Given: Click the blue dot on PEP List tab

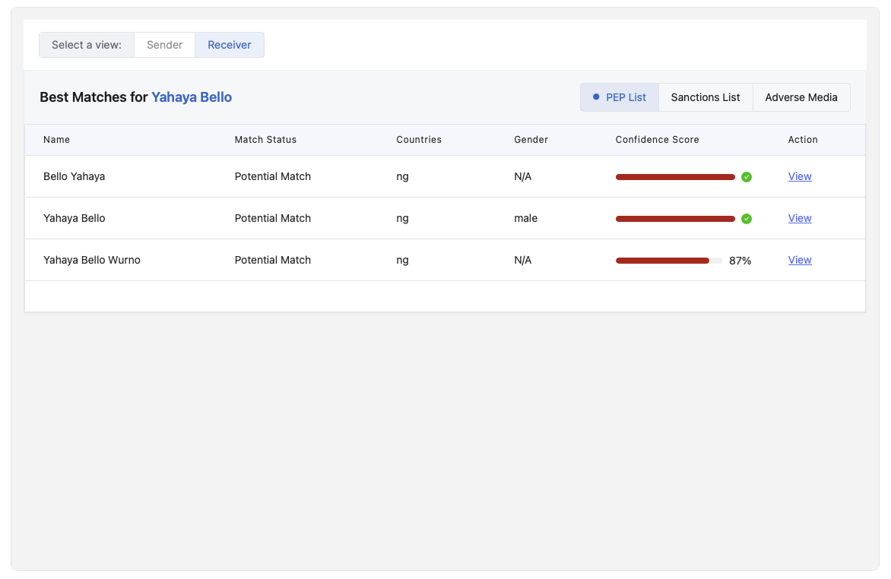Looking at the screenshot, I should pos(596,97).
